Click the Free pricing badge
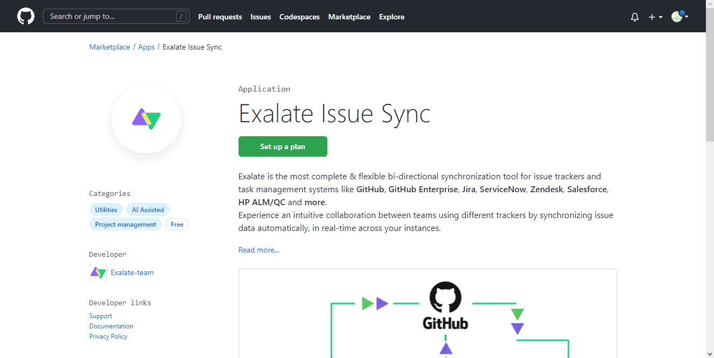Image resolution: width=714 pixels, height=358 pixels. [177, 224]
